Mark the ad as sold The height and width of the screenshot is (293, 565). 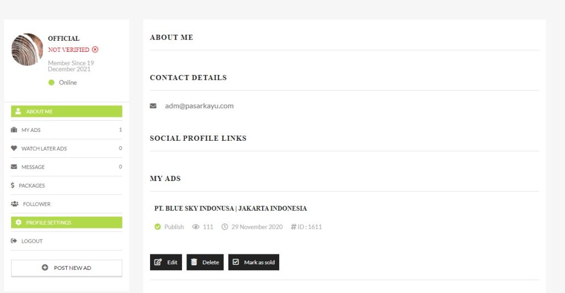click(254, 262)
